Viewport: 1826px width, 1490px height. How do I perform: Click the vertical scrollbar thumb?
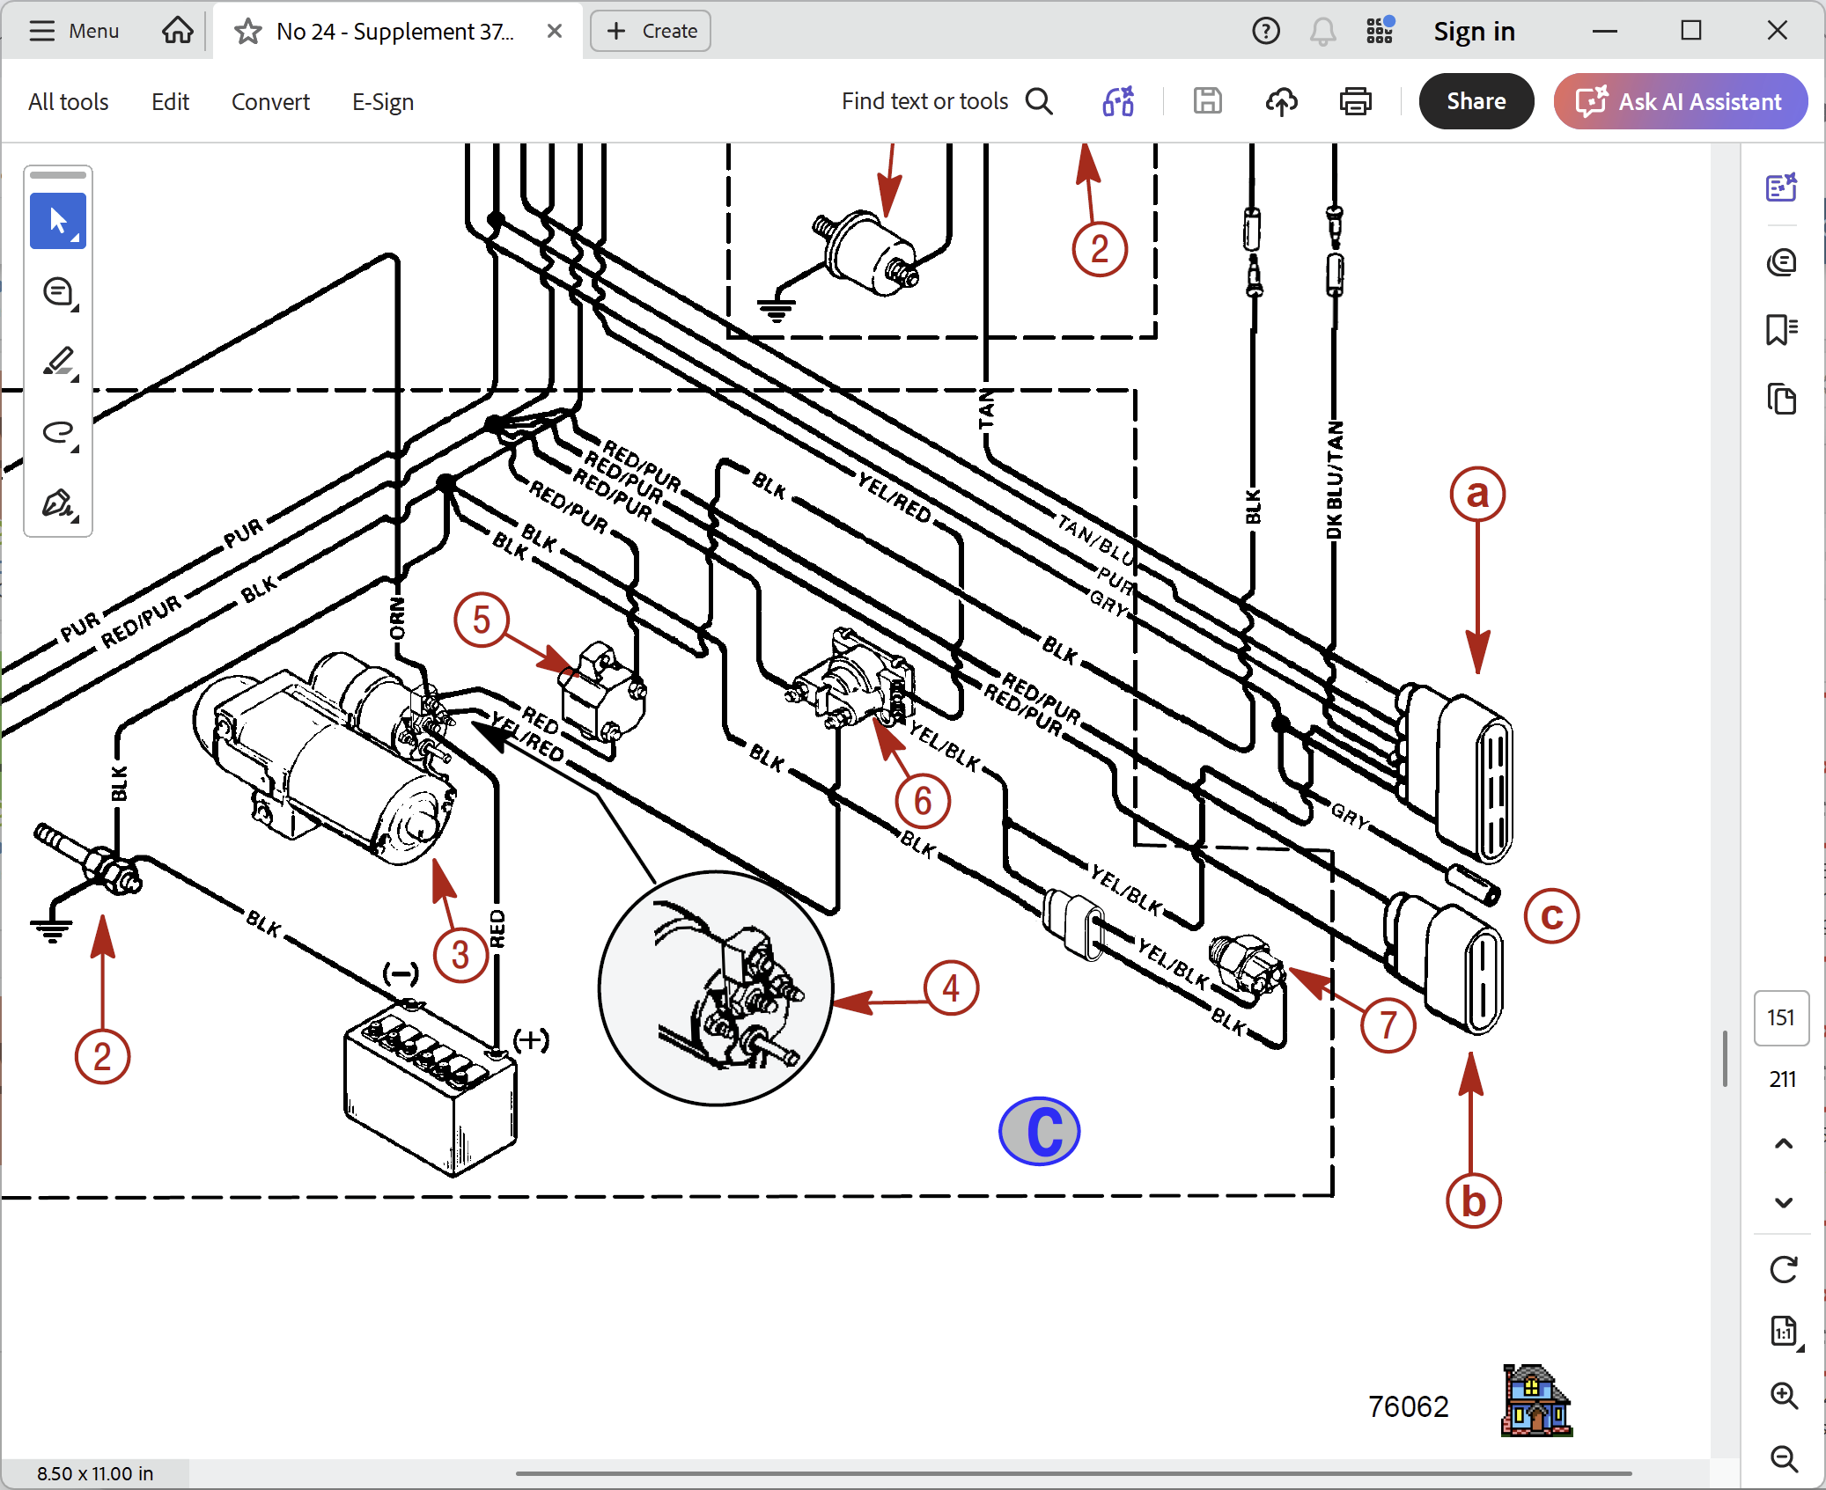[1726, 1059]
